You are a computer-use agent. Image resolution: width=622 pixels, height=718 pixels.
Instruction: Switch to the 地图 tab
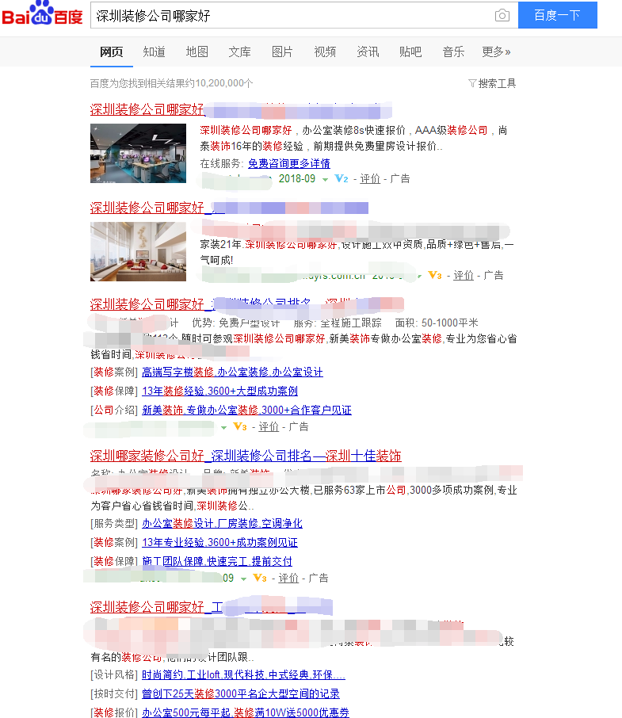coord(197,52)
